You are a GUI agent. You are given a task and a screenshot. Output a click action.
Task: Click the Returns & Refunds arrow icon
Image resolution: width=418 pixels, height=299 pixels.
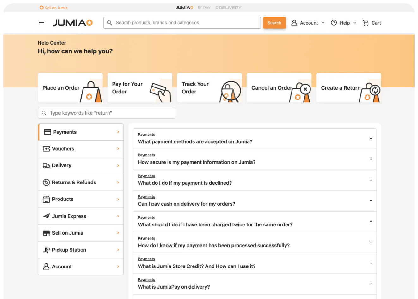tap(46, 182)
